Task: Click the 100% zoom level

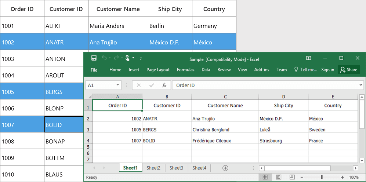Action: click(x=354, y=177)
